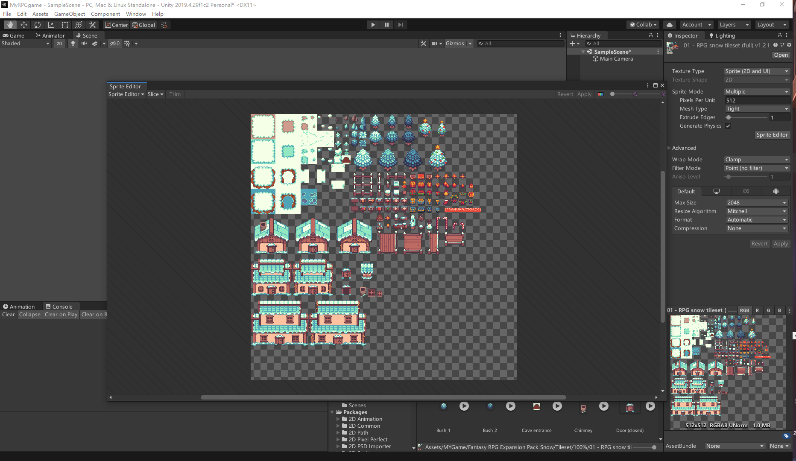The height and width of the screenshot is (461, 796).
Task: Switch to the Game tab
Action: [x=14, y=35]
